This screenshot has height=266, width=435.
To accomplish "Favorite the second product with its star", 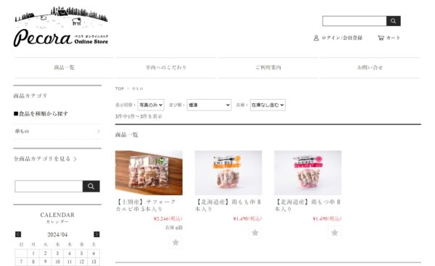I will pos(255,233).
